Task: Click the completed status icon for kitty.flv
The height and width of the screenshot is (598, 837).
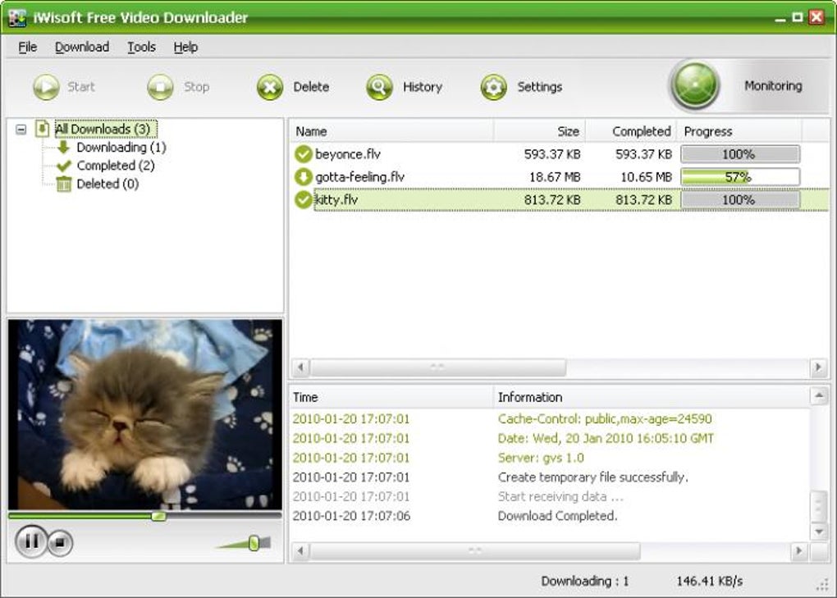Action: pyautogui.click(x=303, y=200)
